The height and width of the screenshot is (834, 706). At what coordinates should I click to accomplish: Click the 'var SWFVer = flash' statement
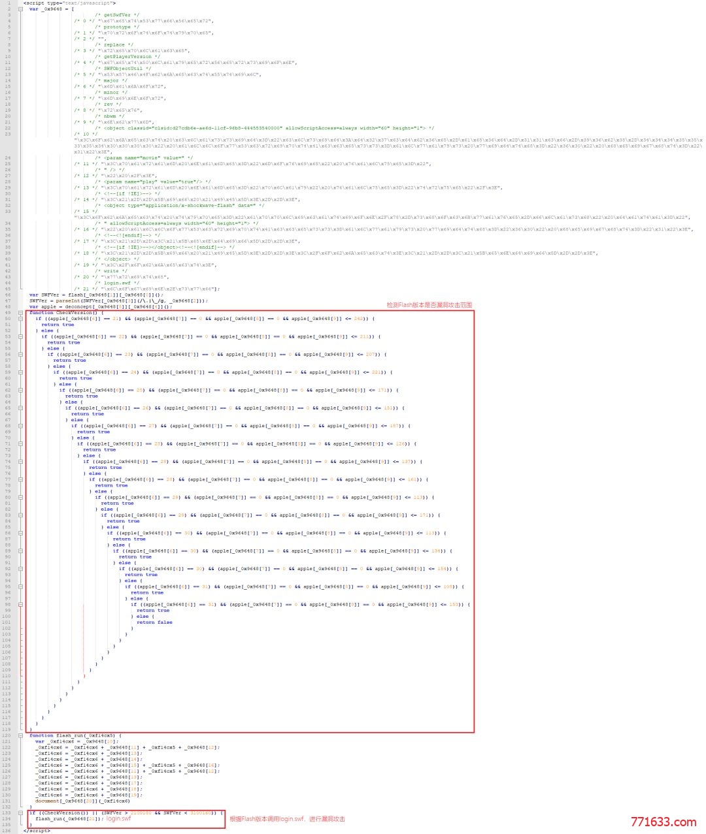pos(96,295)
